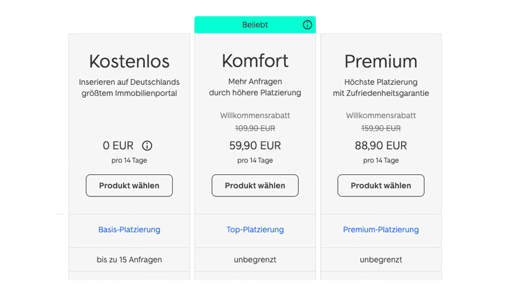Screen dimensions: 519x292
Task: Click the struck-through 159,90 EUR price
Action: pos(381,128)
